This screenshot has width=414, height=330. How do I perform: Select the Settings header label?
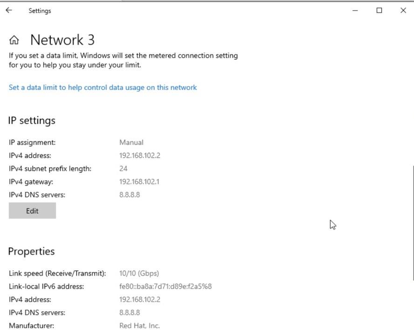tap(39, 10)
